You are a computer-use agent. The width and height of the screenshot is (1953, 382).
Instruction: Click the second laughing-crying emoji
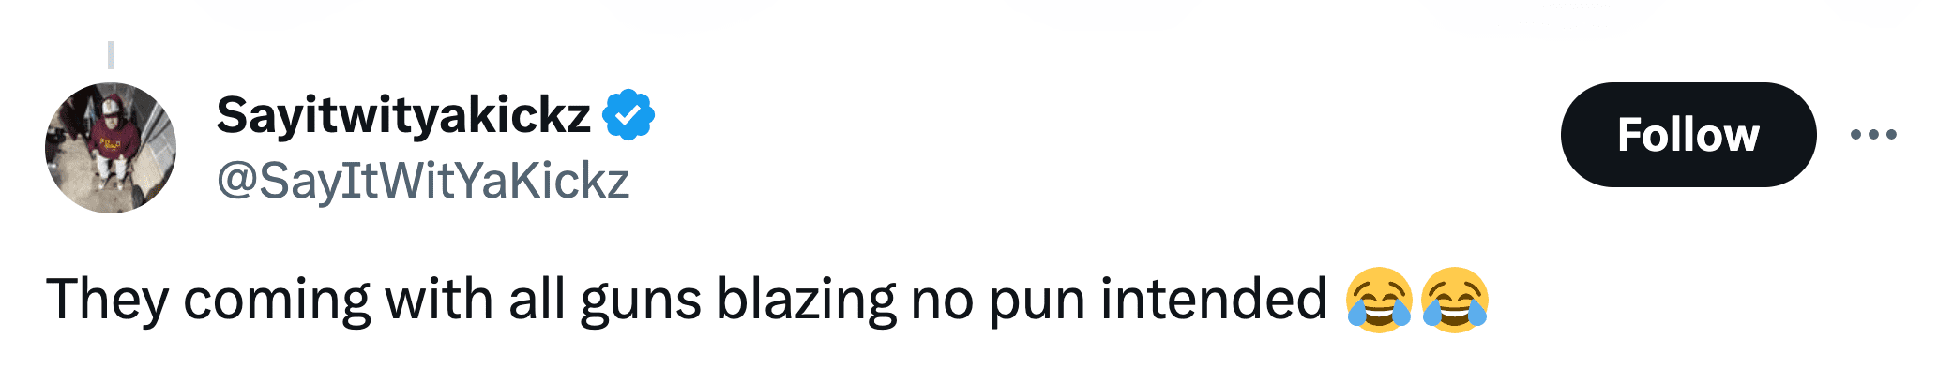1454,300
